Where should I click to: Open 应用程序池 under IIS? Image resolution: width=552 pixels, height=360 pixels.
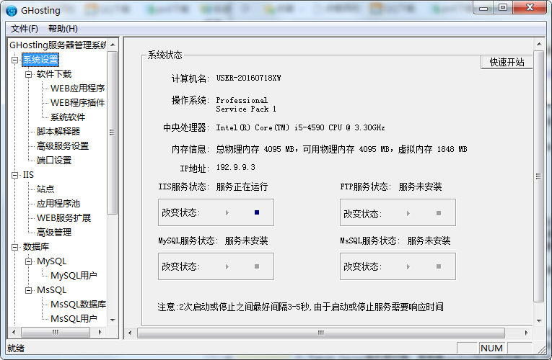[58, 204]
